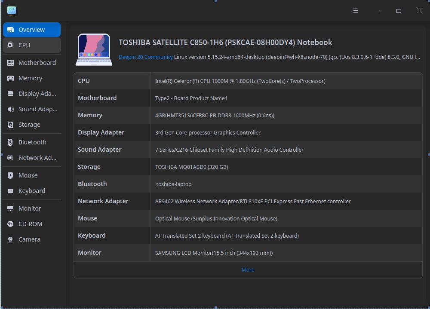The height and width of the screenshot is (309, 430).
Task: Open the hamburger main menu
Action: (x=356, y=11)
